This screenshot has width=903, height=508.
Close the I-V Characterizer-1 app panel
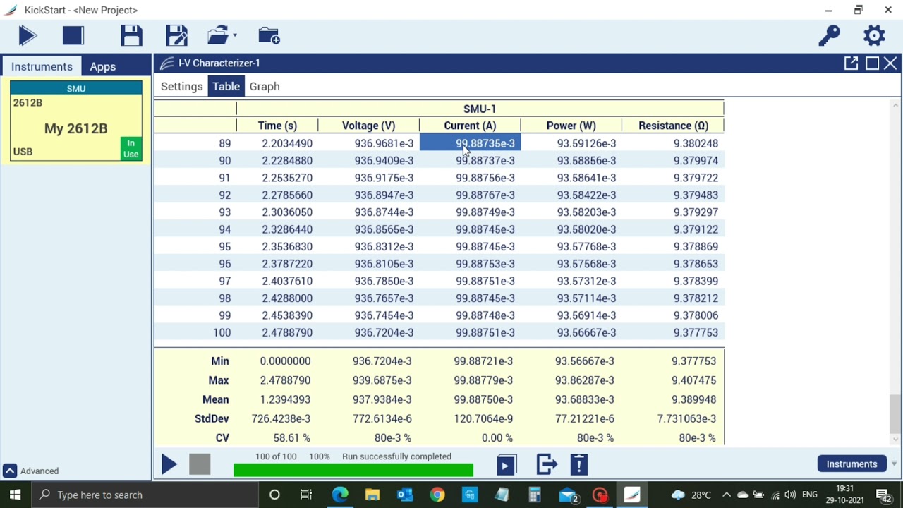coord(890,64)
